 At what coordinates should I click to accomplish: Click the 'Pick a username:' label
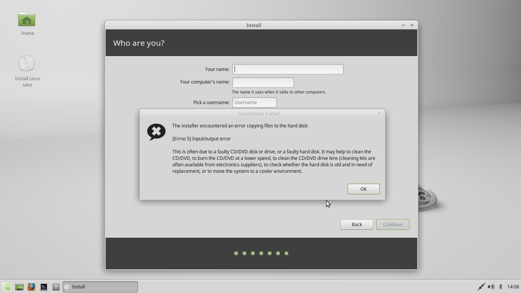(x=211, y=102)
